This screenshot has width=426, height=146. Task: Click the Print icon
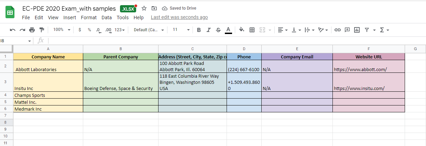click(32, 30)
